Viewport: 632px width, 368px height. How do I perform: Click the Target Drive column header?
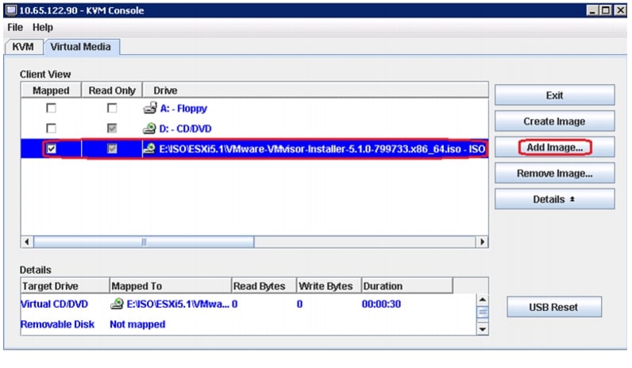(x=65, y=286)
